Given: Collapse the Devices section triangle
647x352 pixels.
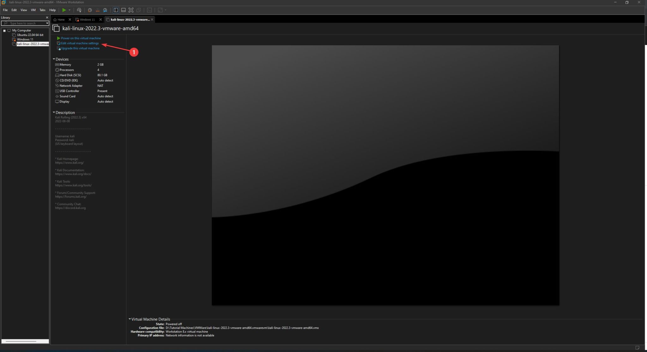Looking at the screenshot, I should coord(54,59).
